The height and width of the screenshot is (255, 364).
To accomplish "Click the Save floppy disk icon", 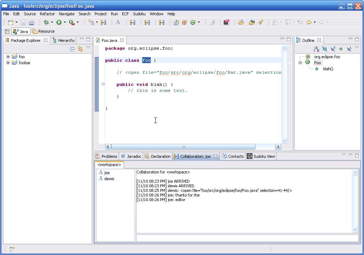I will pos(23,22).
